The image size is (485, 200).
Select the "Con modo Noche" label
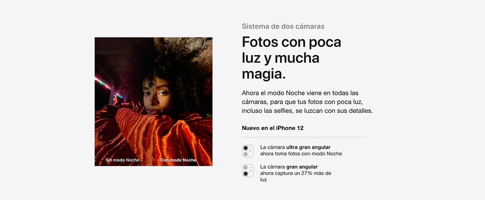(178, 160)
